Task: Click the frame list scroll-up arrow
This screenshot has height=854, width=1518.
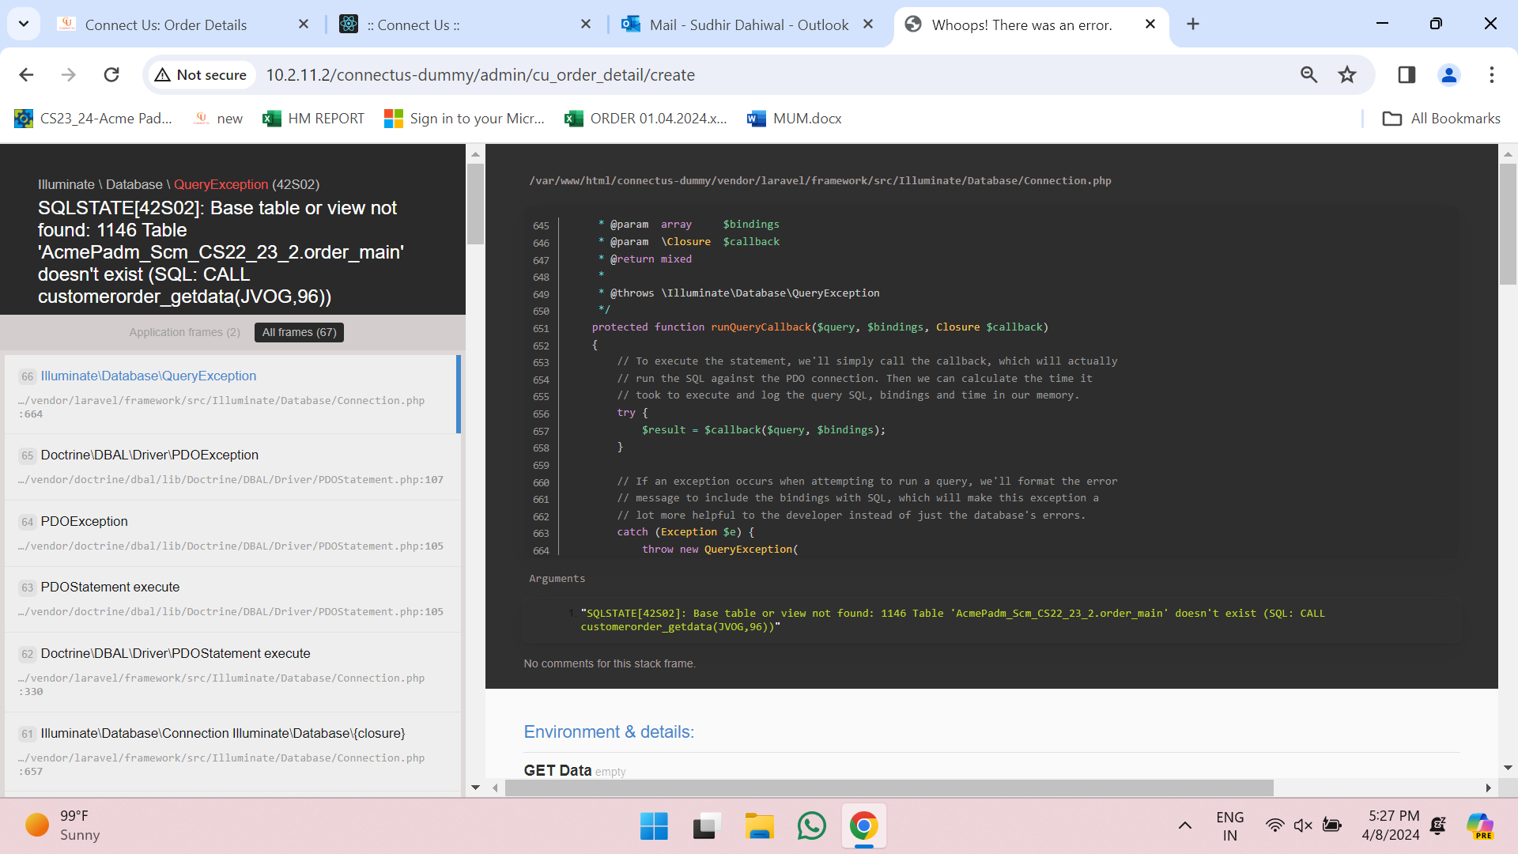Action: pos(475,153)
